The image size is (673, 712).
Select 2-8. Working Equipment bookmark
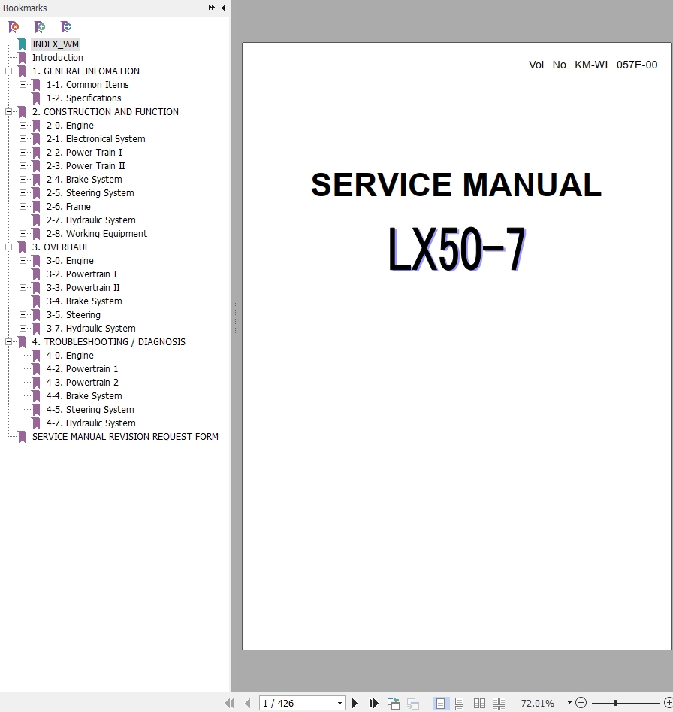[97, 234]
